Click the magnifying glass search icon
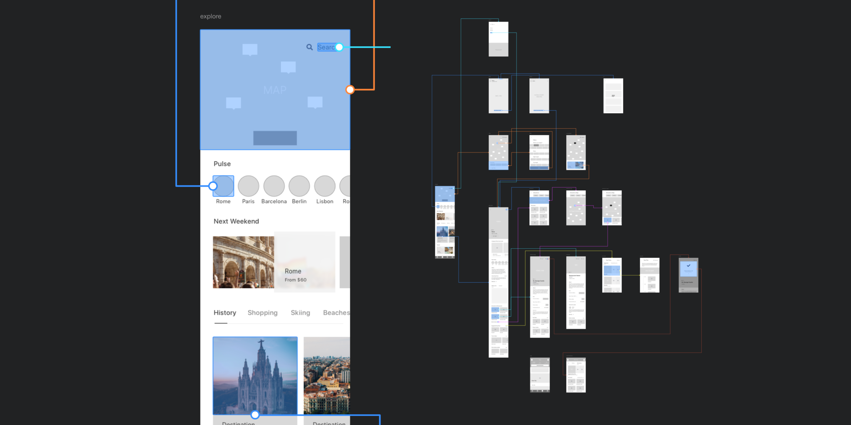Screen dimensions: 851x425 (309, 47)
